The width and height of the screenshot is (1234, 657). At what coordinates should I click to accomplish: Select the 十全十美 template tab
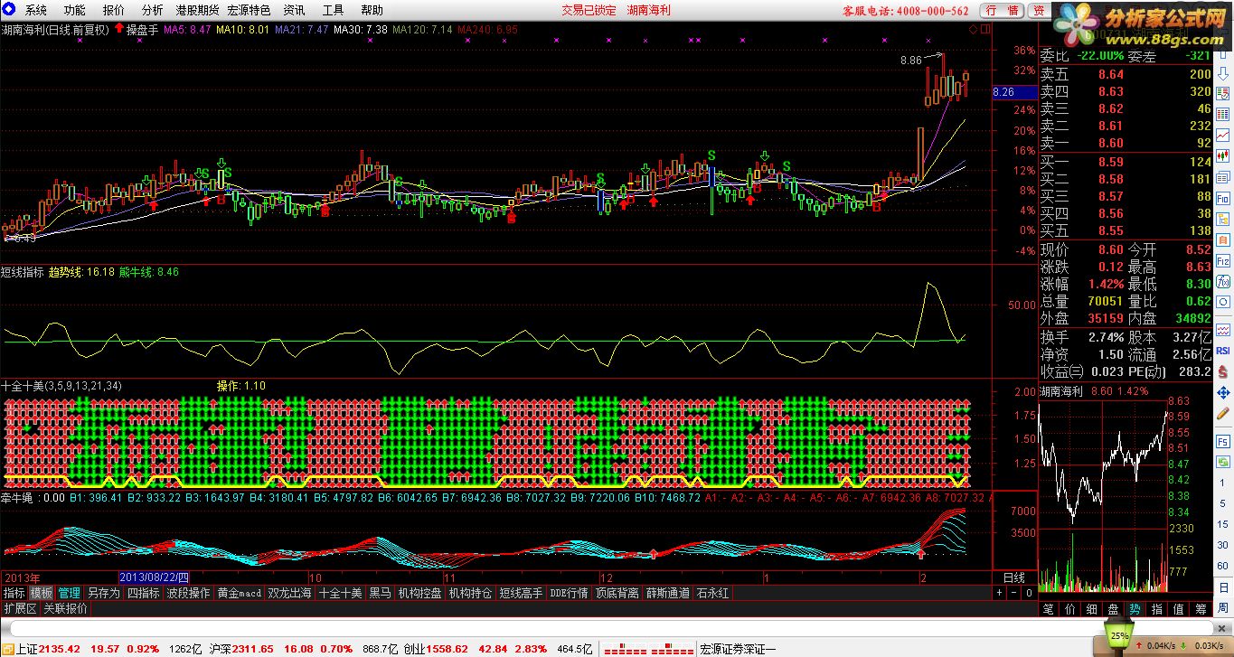341,593
